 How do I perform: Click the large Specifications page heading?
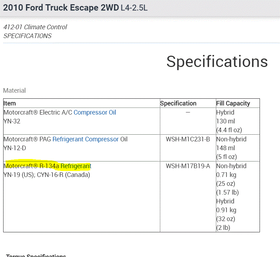[217, 62]
